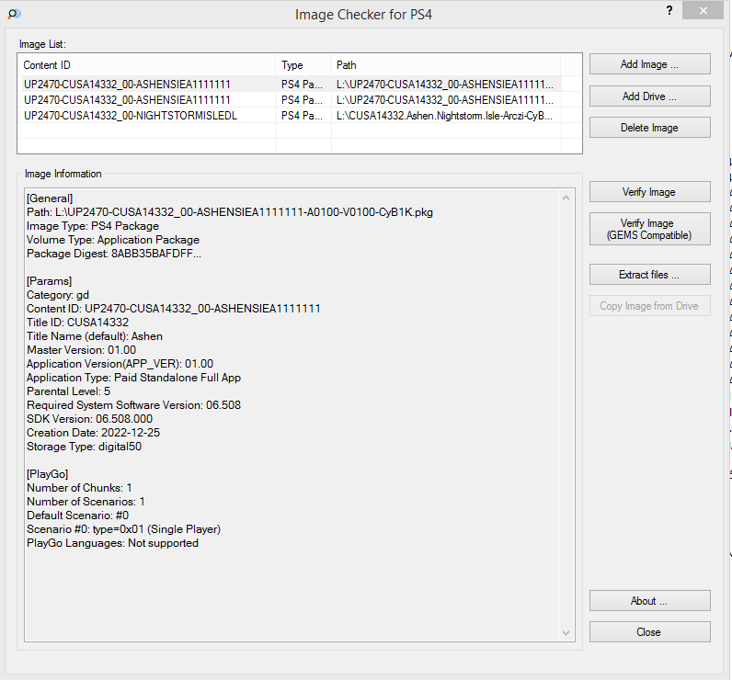Close the Image Checker window

pyautogui.click(x=703, y=10)
